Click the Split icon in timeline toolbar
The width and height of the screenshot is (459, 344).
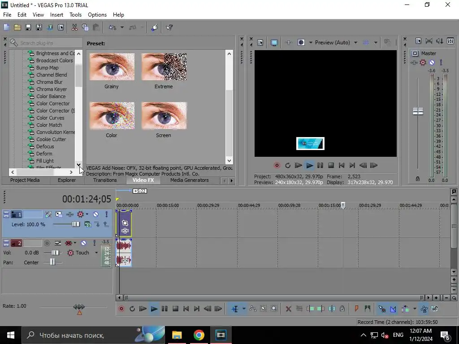tap(332, 309)
